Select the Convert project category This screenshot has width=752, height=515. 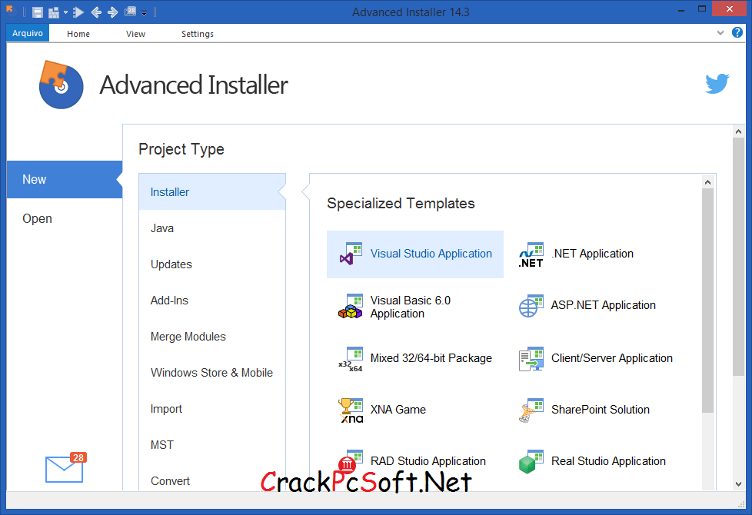[x=212, y=480]
